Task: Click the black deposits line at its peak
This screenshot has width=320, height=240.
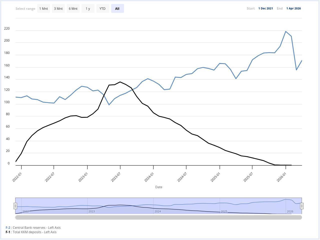Action: coord(120,82)
